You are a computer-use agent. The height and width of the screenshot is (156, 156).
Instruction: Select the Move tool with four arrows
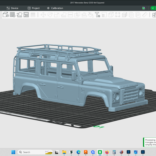coord(43,15)
